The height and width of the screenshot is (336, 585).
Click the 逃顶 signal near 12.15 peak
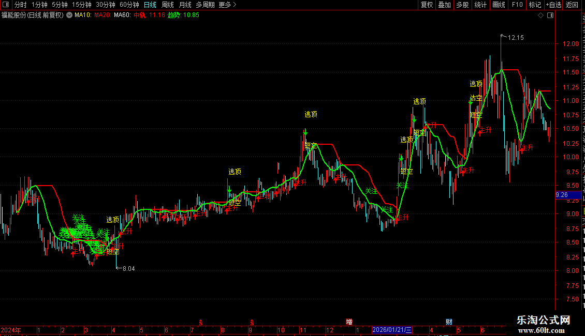coord(476,84)
